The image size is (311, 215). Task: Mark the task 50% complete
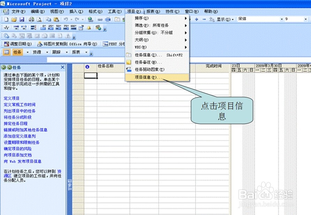pos(58,28)
